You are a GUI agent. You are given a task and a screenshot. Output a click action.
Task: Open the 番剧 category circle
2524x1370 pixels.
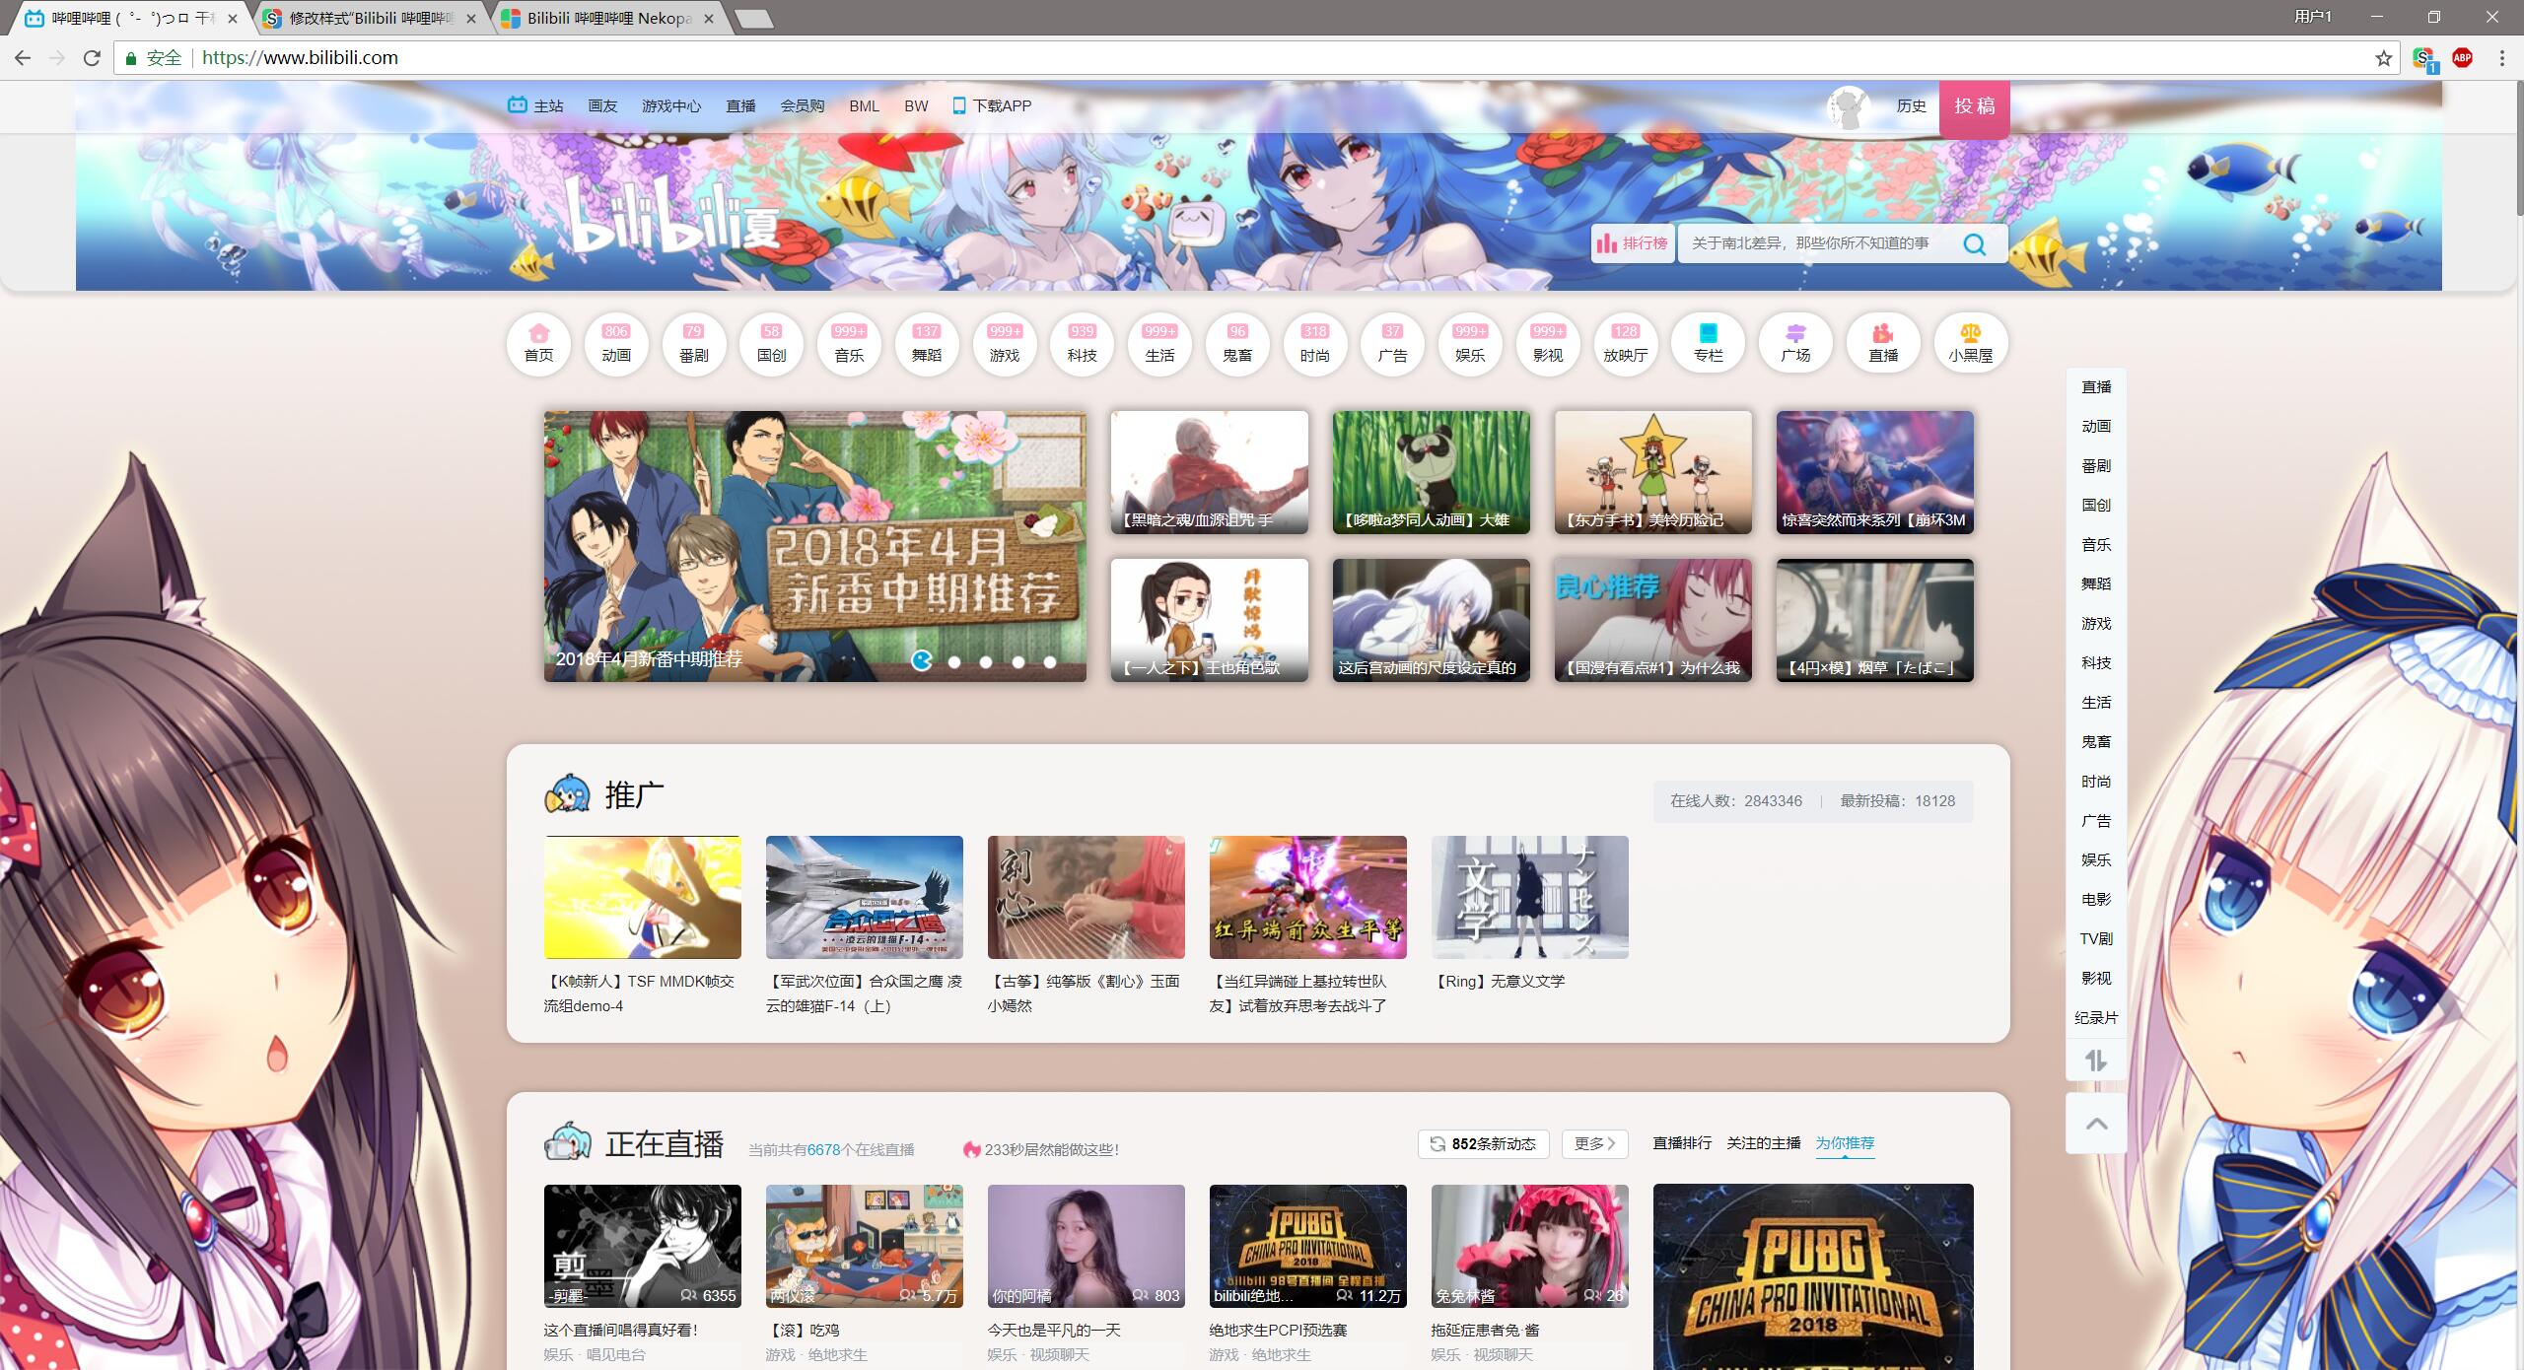click(694, 343)
